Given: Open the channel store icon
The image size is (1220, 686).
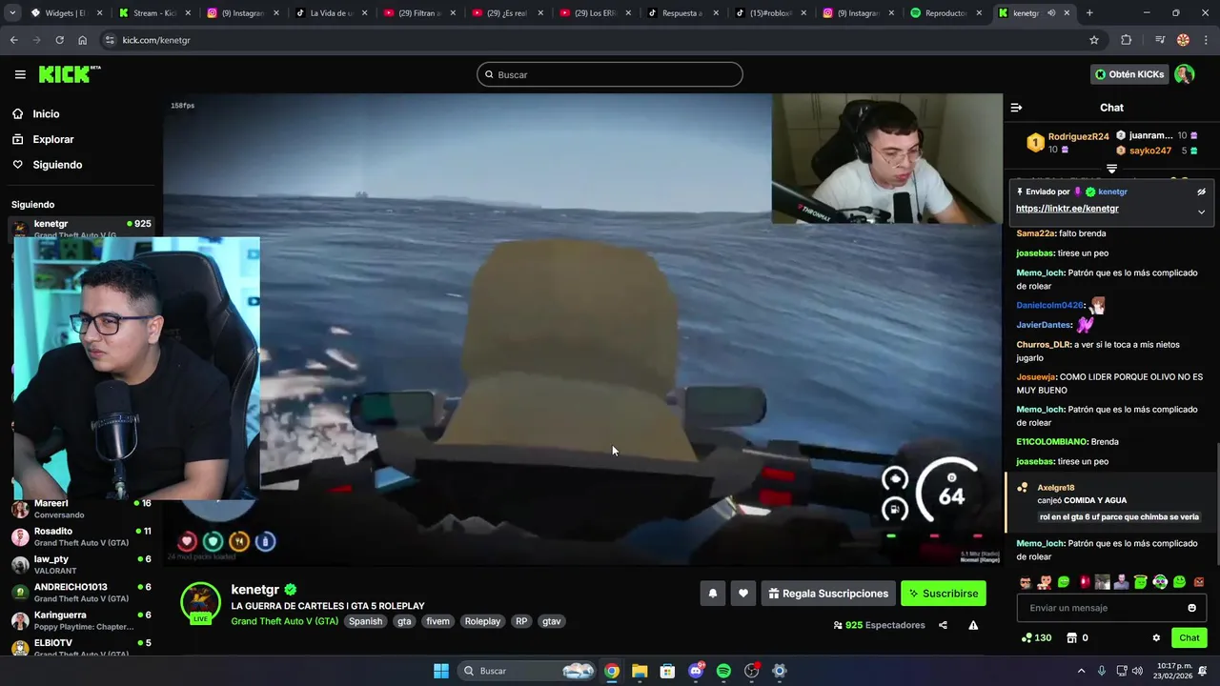Looking at the screenshot, I should click(1071, 637).
